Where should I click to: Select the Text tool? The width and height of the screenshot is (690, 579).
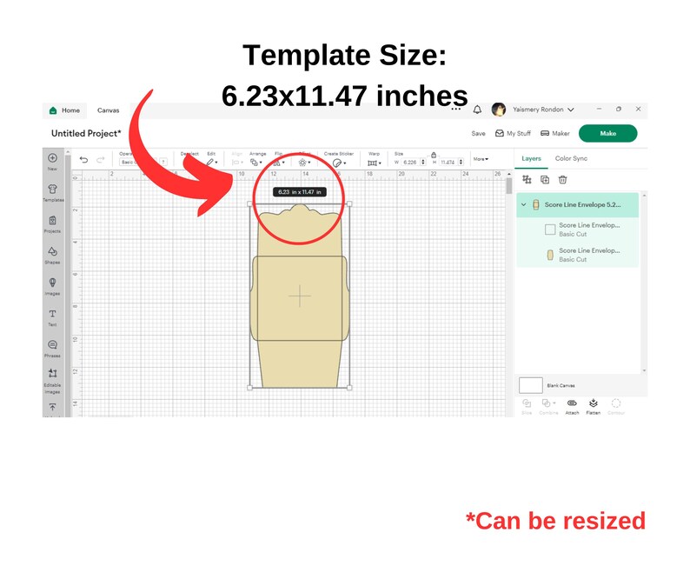52,317
